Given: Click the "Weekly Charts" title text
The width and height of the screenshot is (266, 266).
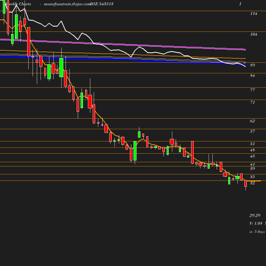Looking at the screenshot, I should point(18,4).
